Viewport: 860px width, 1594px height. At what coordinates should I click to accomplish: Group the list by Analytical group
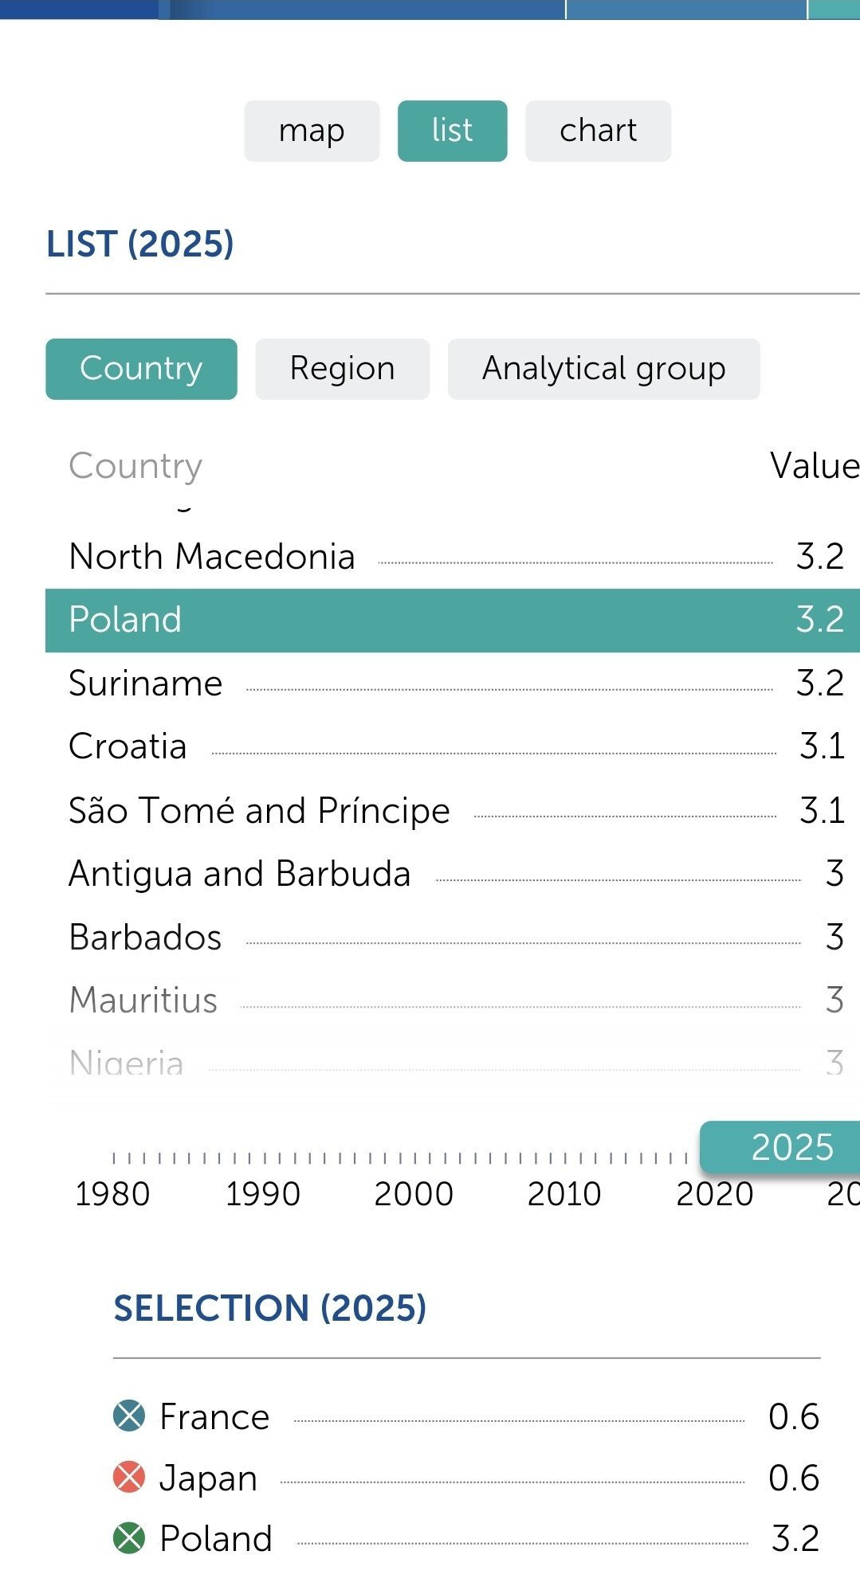(x=603, y=369)
